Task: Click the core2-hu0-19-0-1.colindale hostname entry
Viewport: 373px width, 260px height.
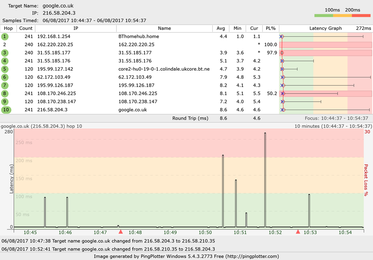Action: [x=164, y=69]
